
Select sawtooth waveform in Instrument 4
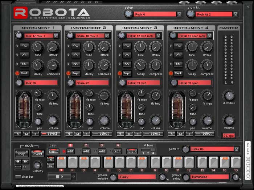[178, 64]
